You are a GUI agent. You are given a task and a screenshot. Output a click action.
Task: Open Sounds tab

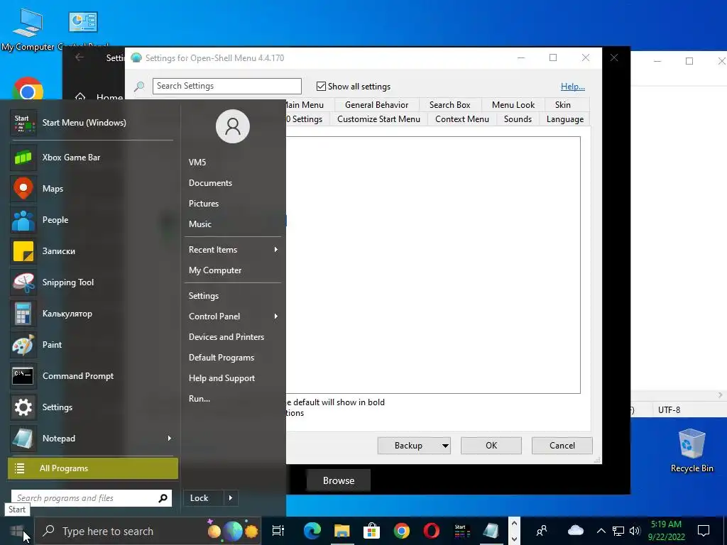[x=518, y=119]
